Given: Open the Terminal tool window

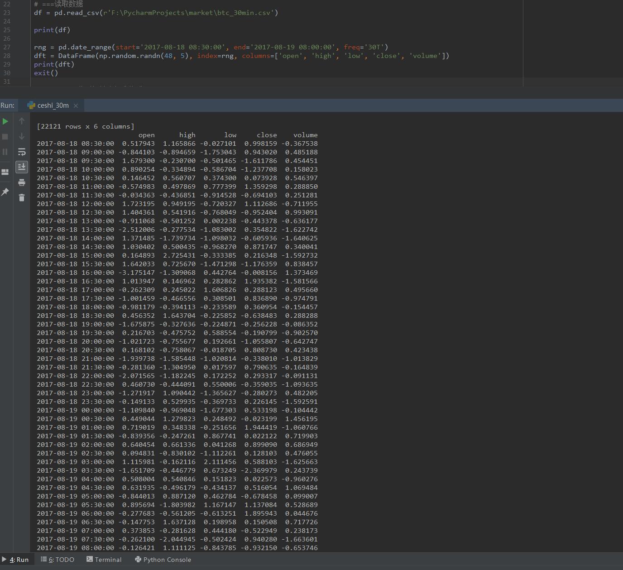Looking at the screenshot, I should [104, 560].
